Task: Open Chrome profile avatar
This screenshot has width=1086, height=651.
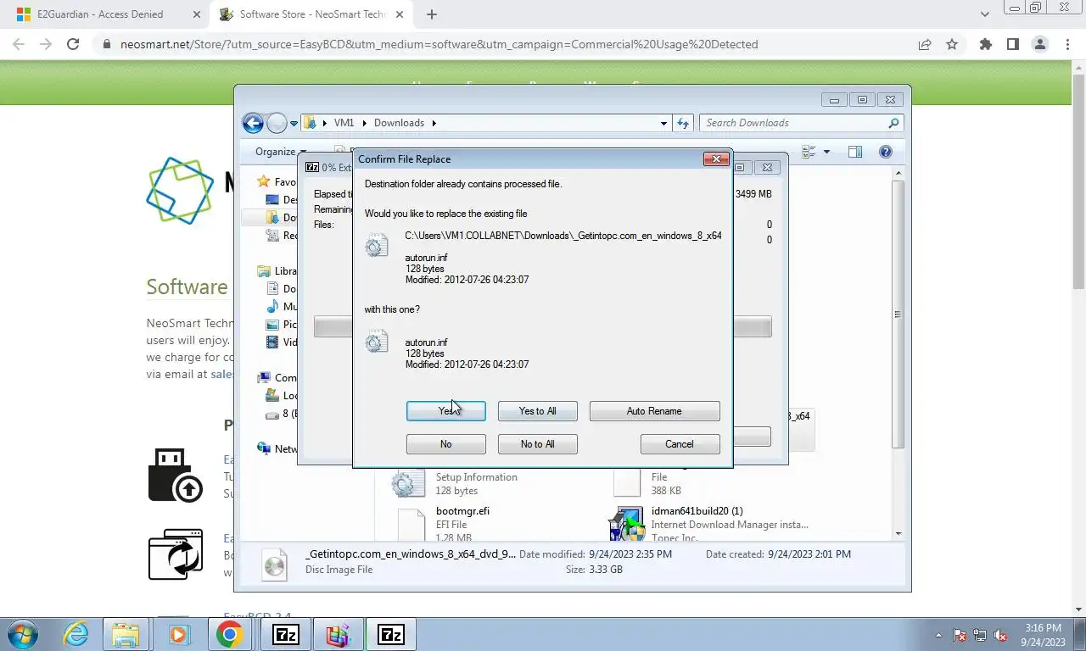Action: 1039,44
